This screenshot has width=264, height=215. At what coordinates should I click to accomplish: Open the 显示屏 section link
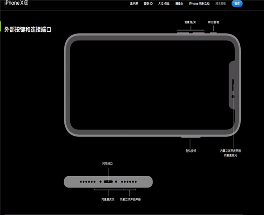pos(134,4)
